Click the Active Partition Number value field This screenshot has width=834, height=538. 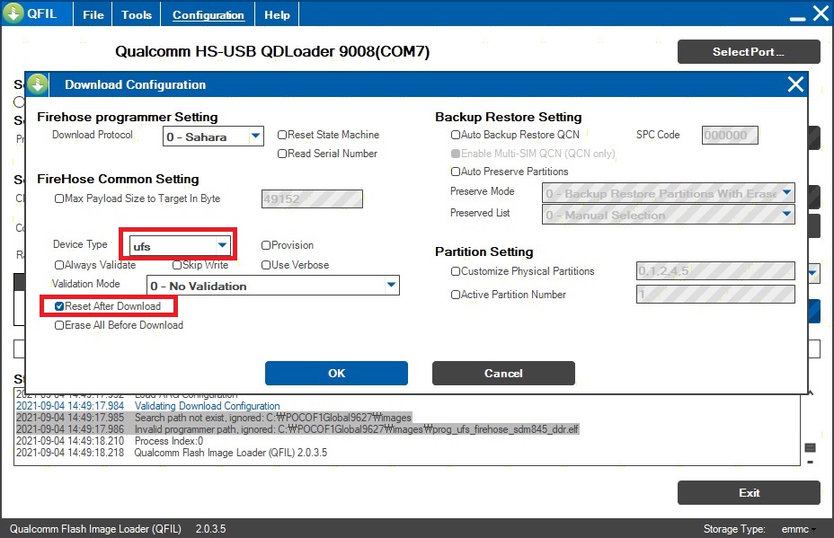[715, 294]
